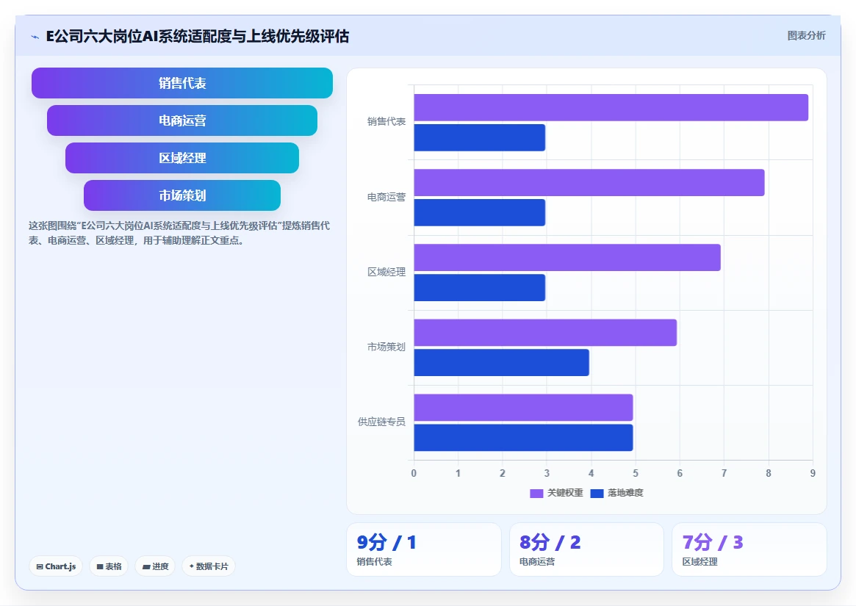The height and width of the screenshot is (606, 856).
Task: Select the 区域经理 funnel bar
Action: tap(181, 158)
